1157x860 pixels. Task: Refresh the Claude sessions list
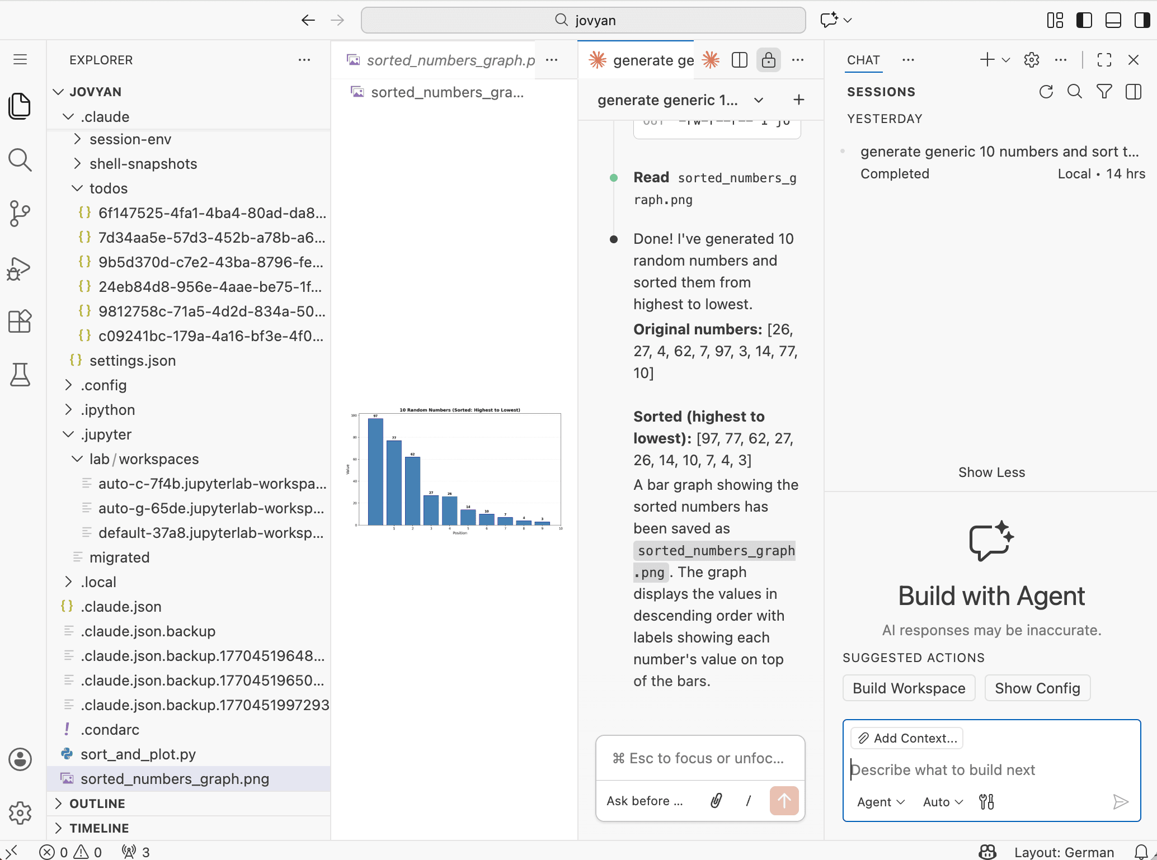[x=1046, y=92]
